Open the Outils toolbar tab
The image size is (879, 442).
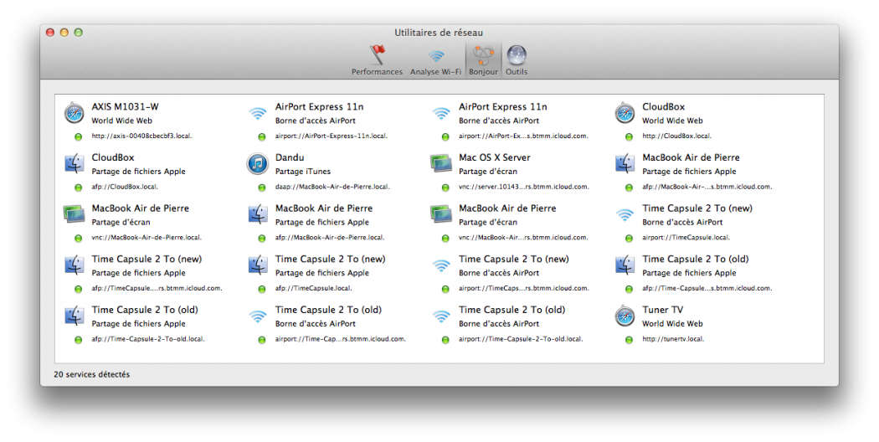coord(517,60)
